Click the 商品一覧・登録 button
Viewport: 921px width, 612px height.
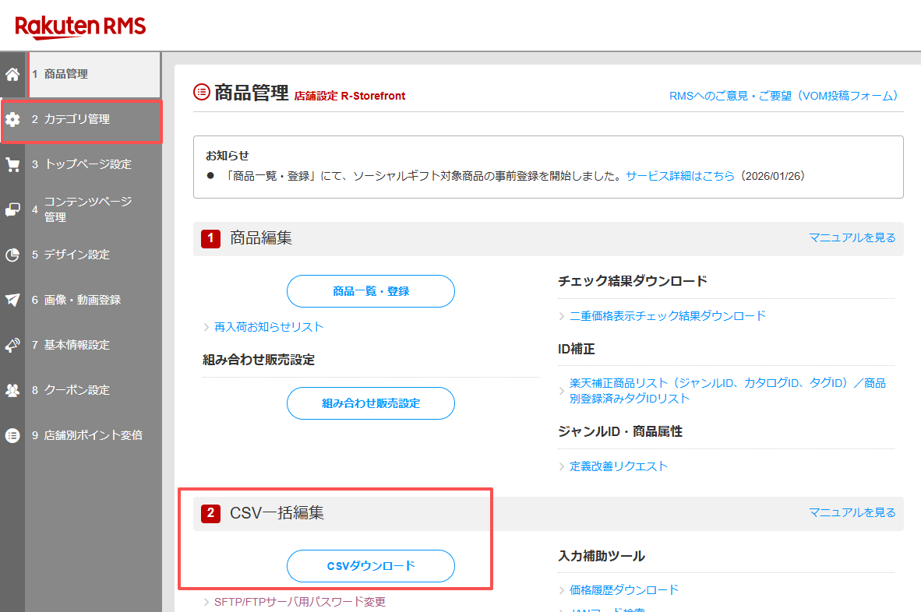pos(371,291)
